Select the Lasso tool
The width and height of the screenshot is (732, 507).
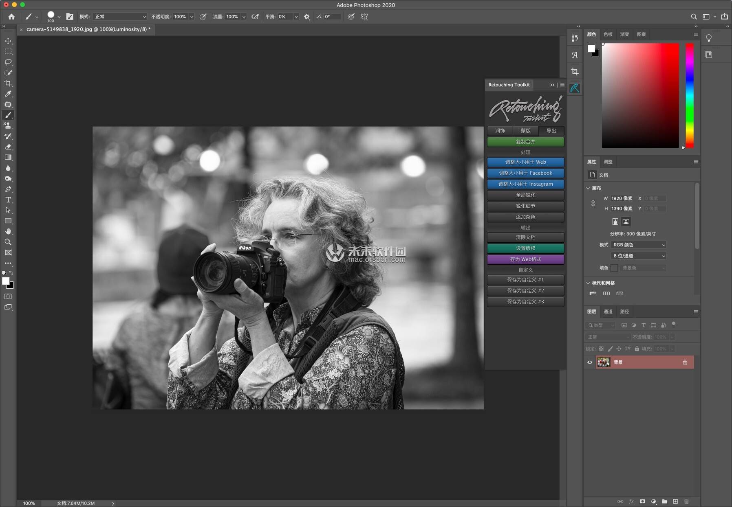click(x=8, y=62)
